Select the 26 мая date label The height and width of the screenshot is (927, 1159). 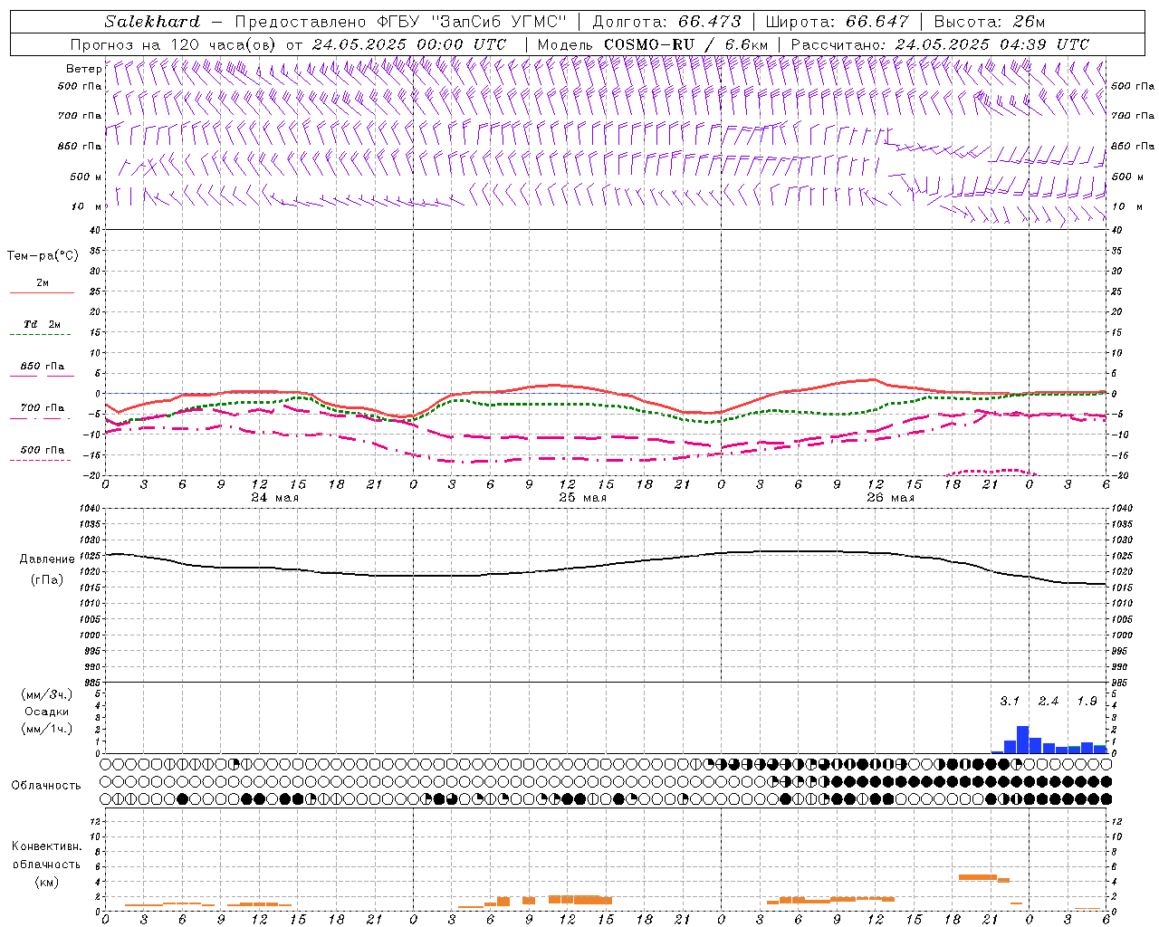890,498
